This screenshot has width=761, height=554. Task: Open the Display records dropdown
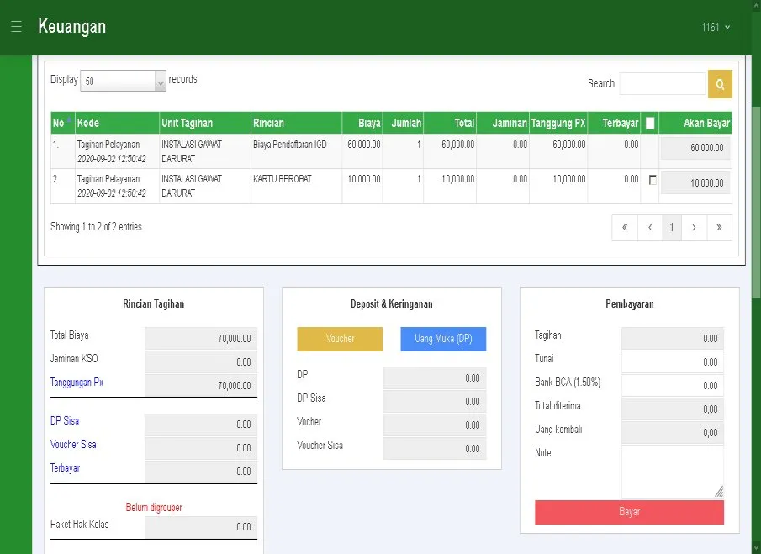pos(124,81)
